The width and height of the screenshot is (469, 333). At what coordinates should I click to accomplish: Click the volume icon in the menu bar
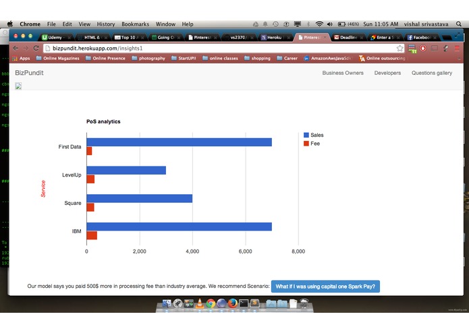[x=329, y=24]
